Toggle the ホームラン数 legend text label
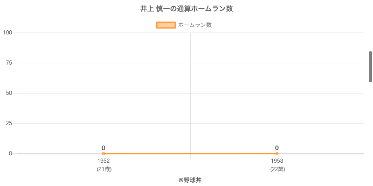373x186 pixels. (x=195, y=25)
